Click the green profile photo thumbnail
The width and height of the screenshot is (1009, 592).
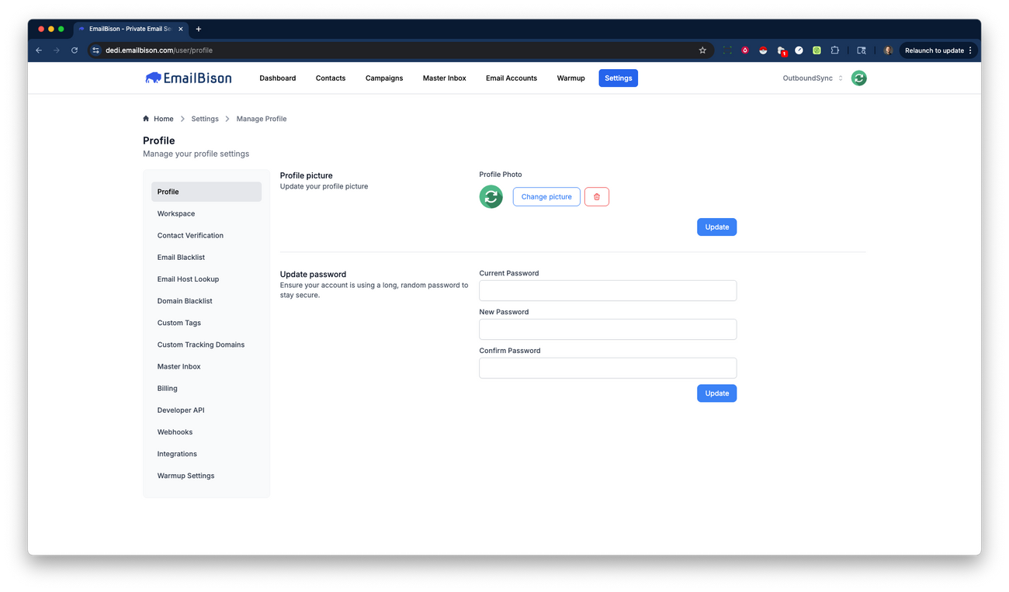pyautogui.click(x=491, y=196)
